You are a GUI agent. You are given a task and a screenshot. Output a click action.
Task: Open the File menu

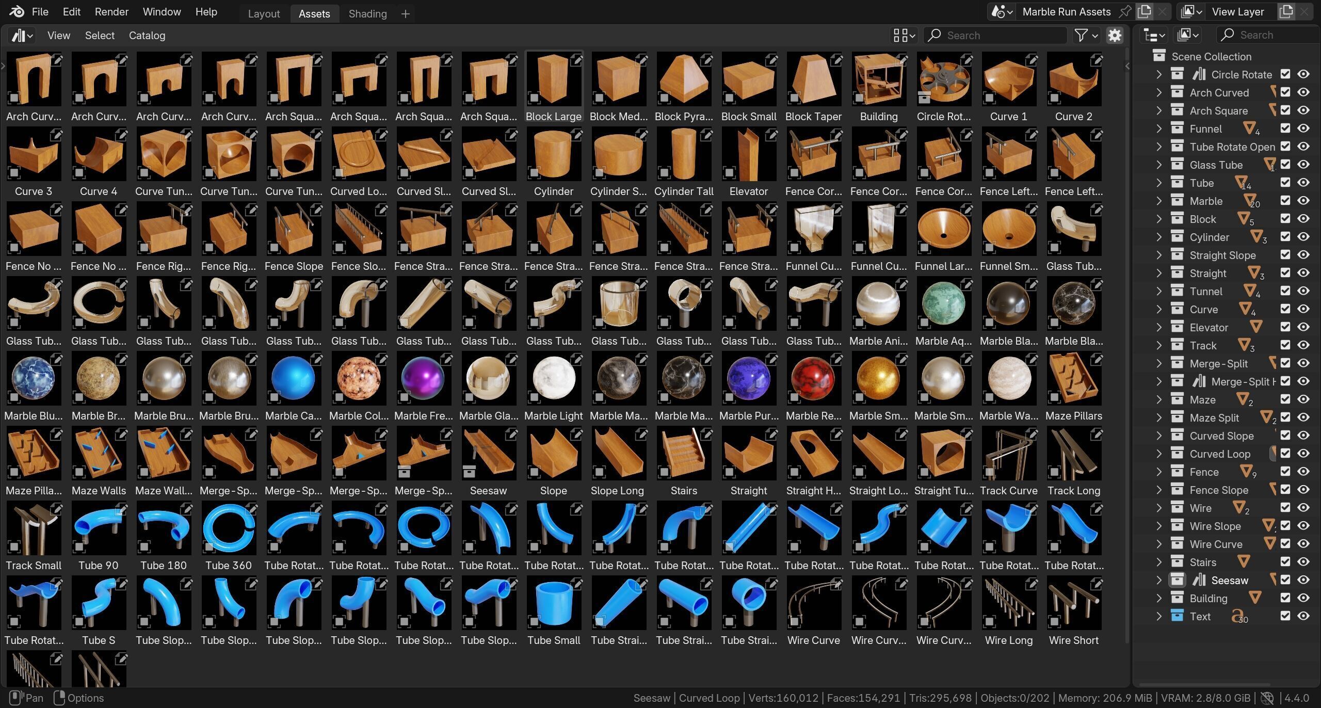point(40,11)
